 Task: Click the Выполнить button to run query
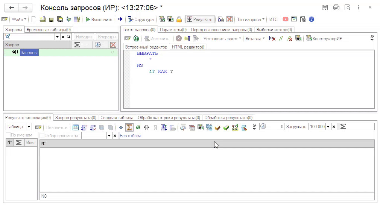click(x=99, y=20)
